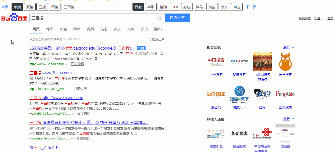Choose 京东 search engine

point(224,7)
